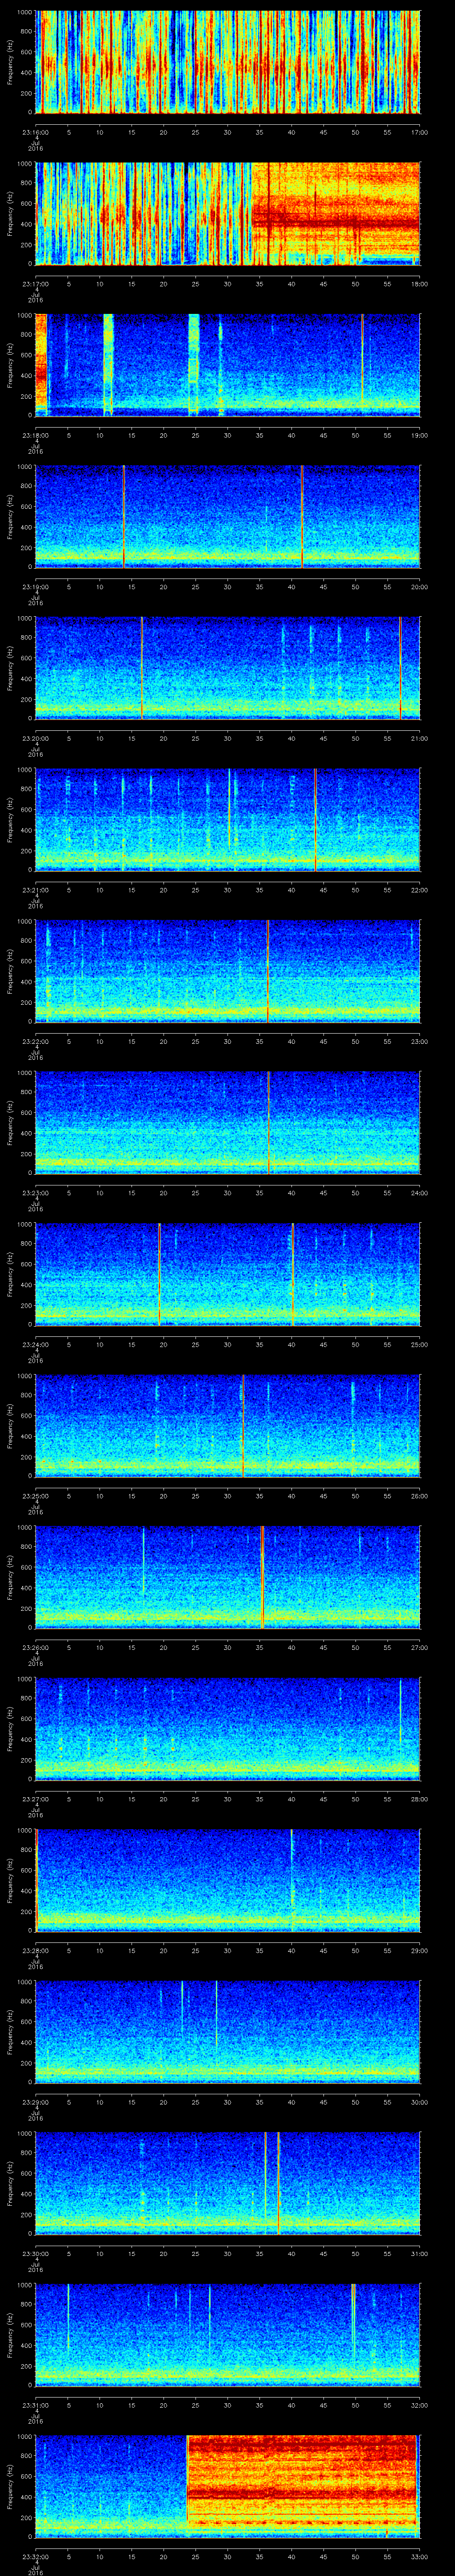Select the spectrogram panel starting at 23:22:00
This screenshot has height=2576, width=455.
(227, 972)
